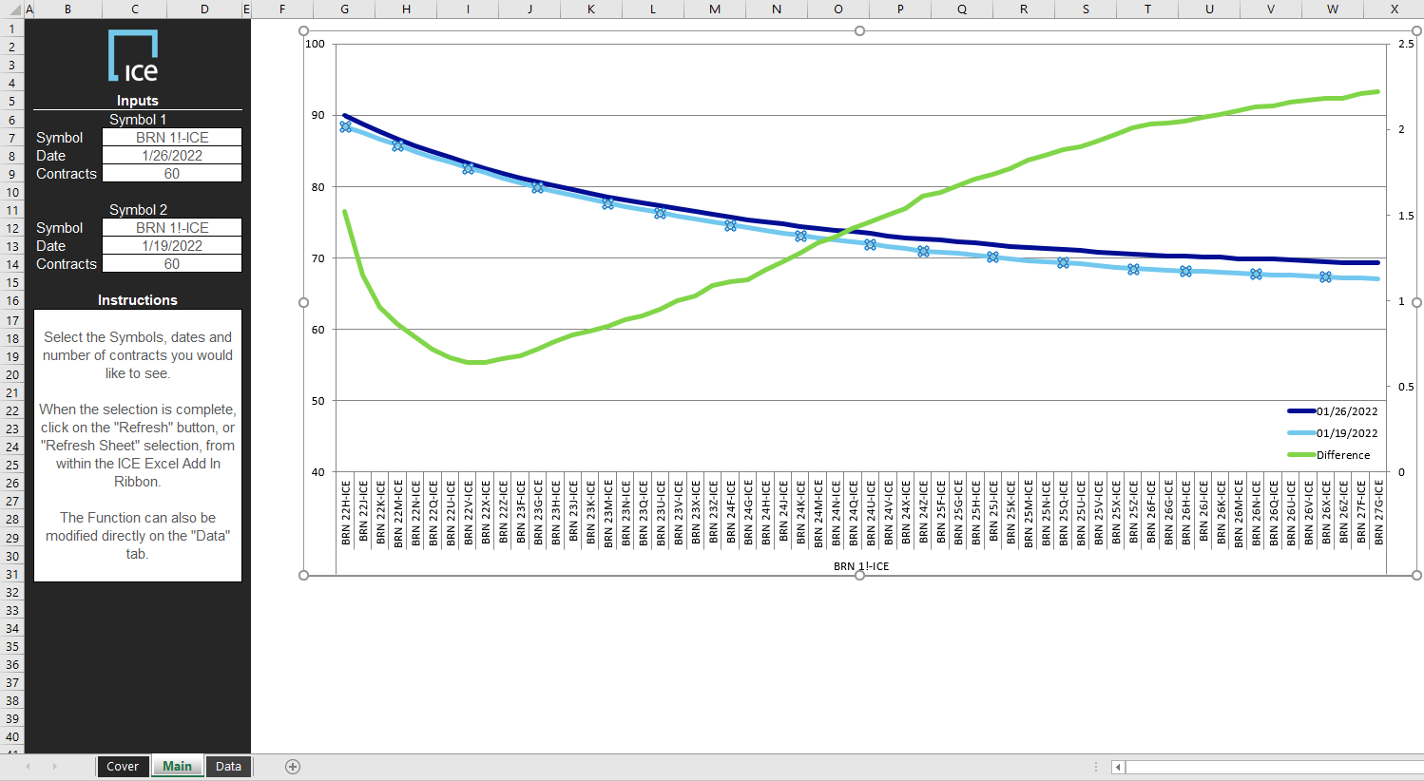Select the Main sheet tab

(177, 766)
